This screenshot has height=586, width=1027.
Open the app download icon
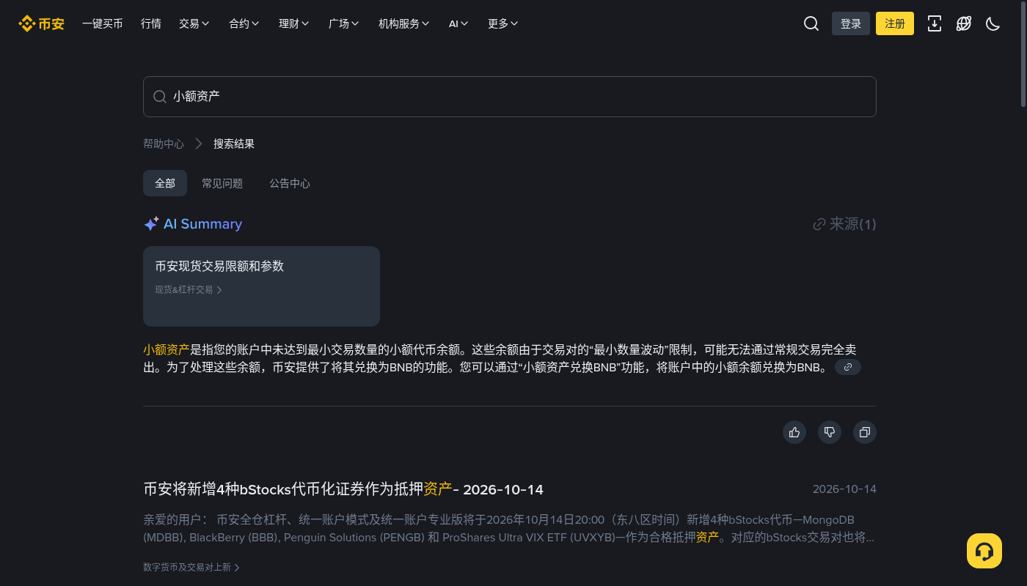pyautogui.click(x=935, y=23)
